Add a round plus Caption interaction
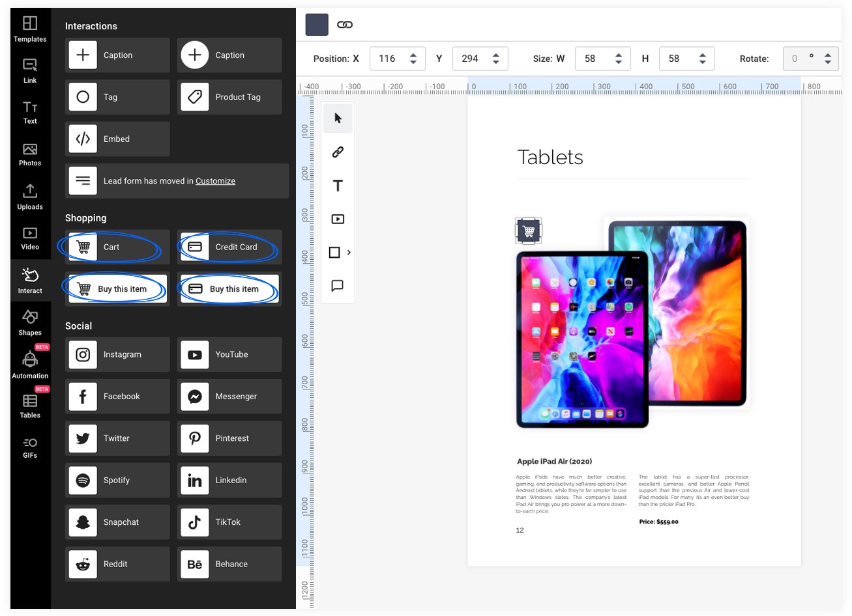The height and width of the screenshot is (616, 852). click(229, 55)
